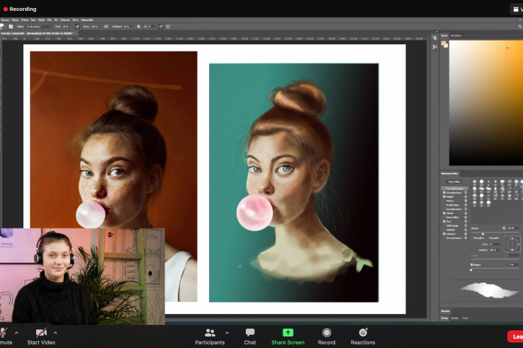This screenshot has width=523, height=348.
Task: Open the Reactions emoji icon
Action: pos(363,332)
